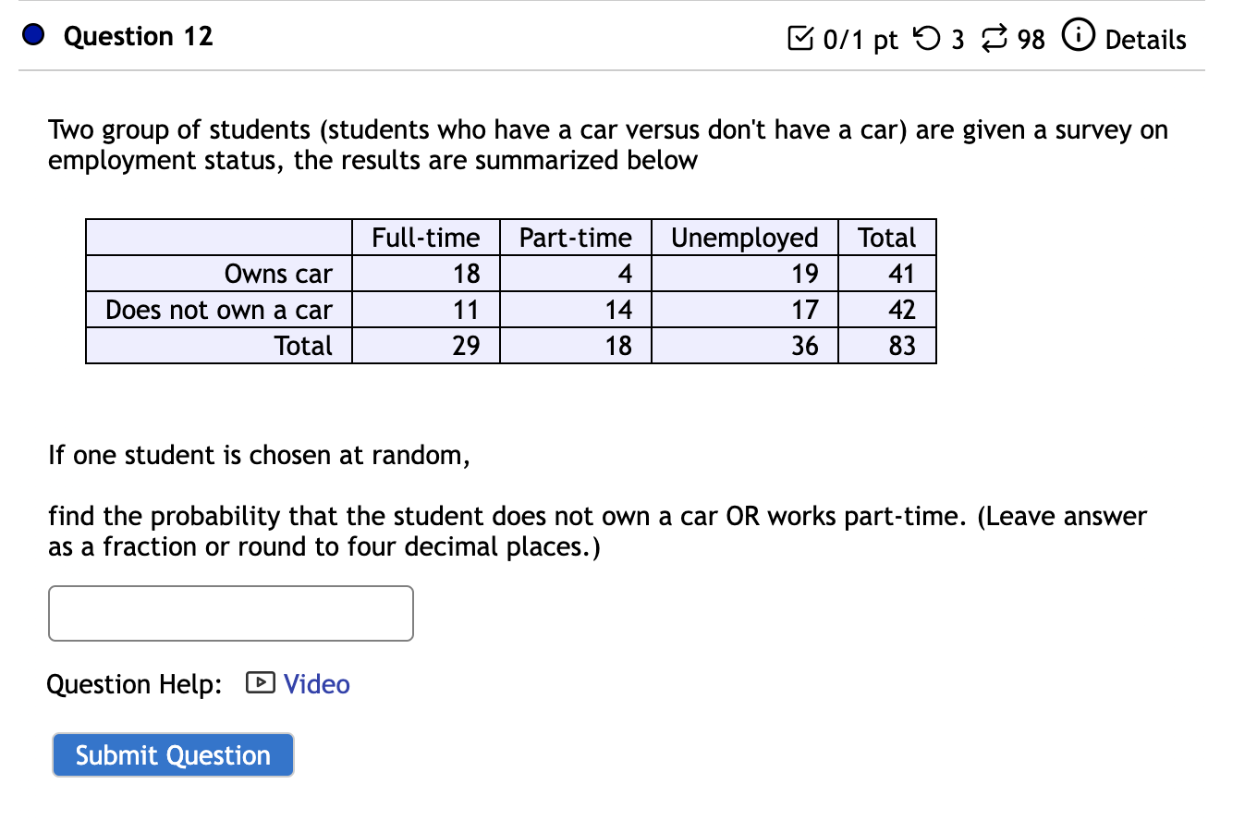Click inside the answer input box
The width and height of the screenshot is (1257, 821).
pos(229,613)
